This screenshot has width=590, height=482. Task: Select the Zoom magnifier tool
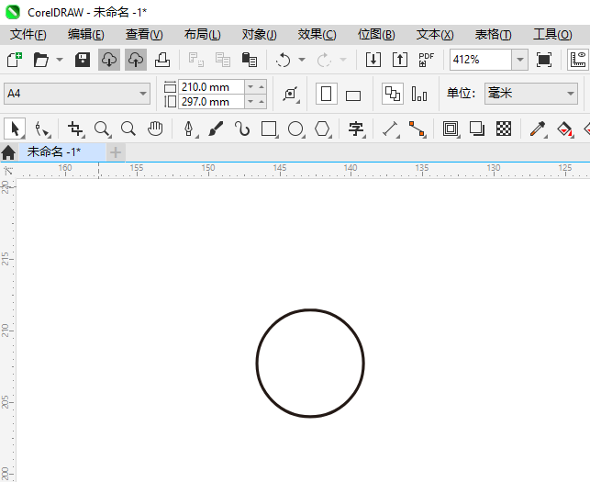click(102, 129)
